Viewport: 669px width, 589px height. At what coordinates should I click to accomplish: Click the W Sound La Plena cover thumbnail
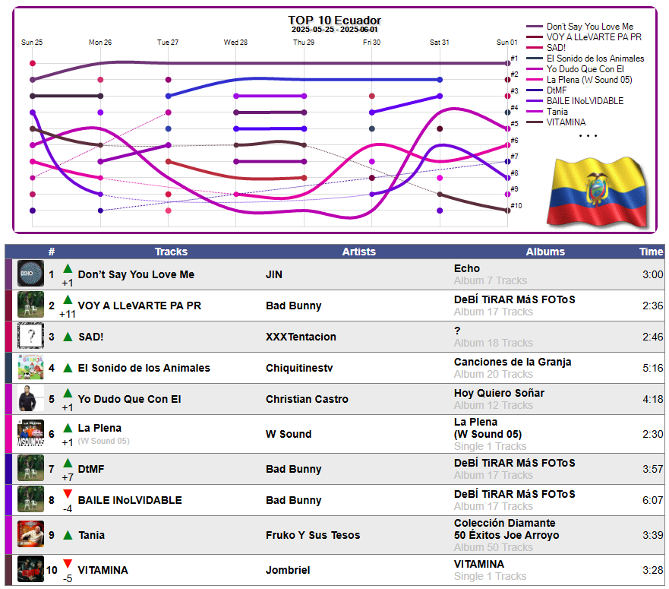pos(30,433)
